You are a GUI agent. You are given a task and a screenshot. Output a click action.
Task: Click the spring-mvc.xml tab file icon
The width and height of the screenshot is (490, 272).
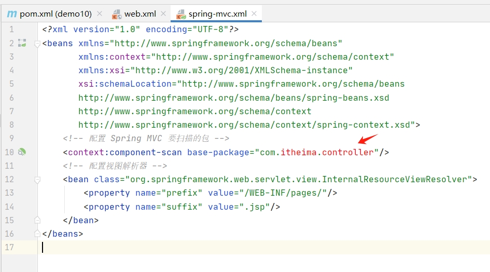click(181, 14)
